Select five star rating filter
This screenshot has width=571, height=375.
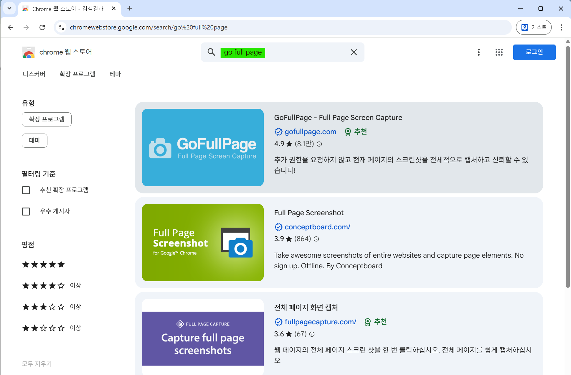(x=43, y=264)
